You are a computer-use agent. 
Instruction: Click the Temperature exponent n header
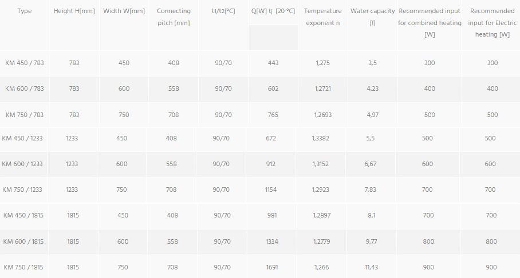pos(322,17)
